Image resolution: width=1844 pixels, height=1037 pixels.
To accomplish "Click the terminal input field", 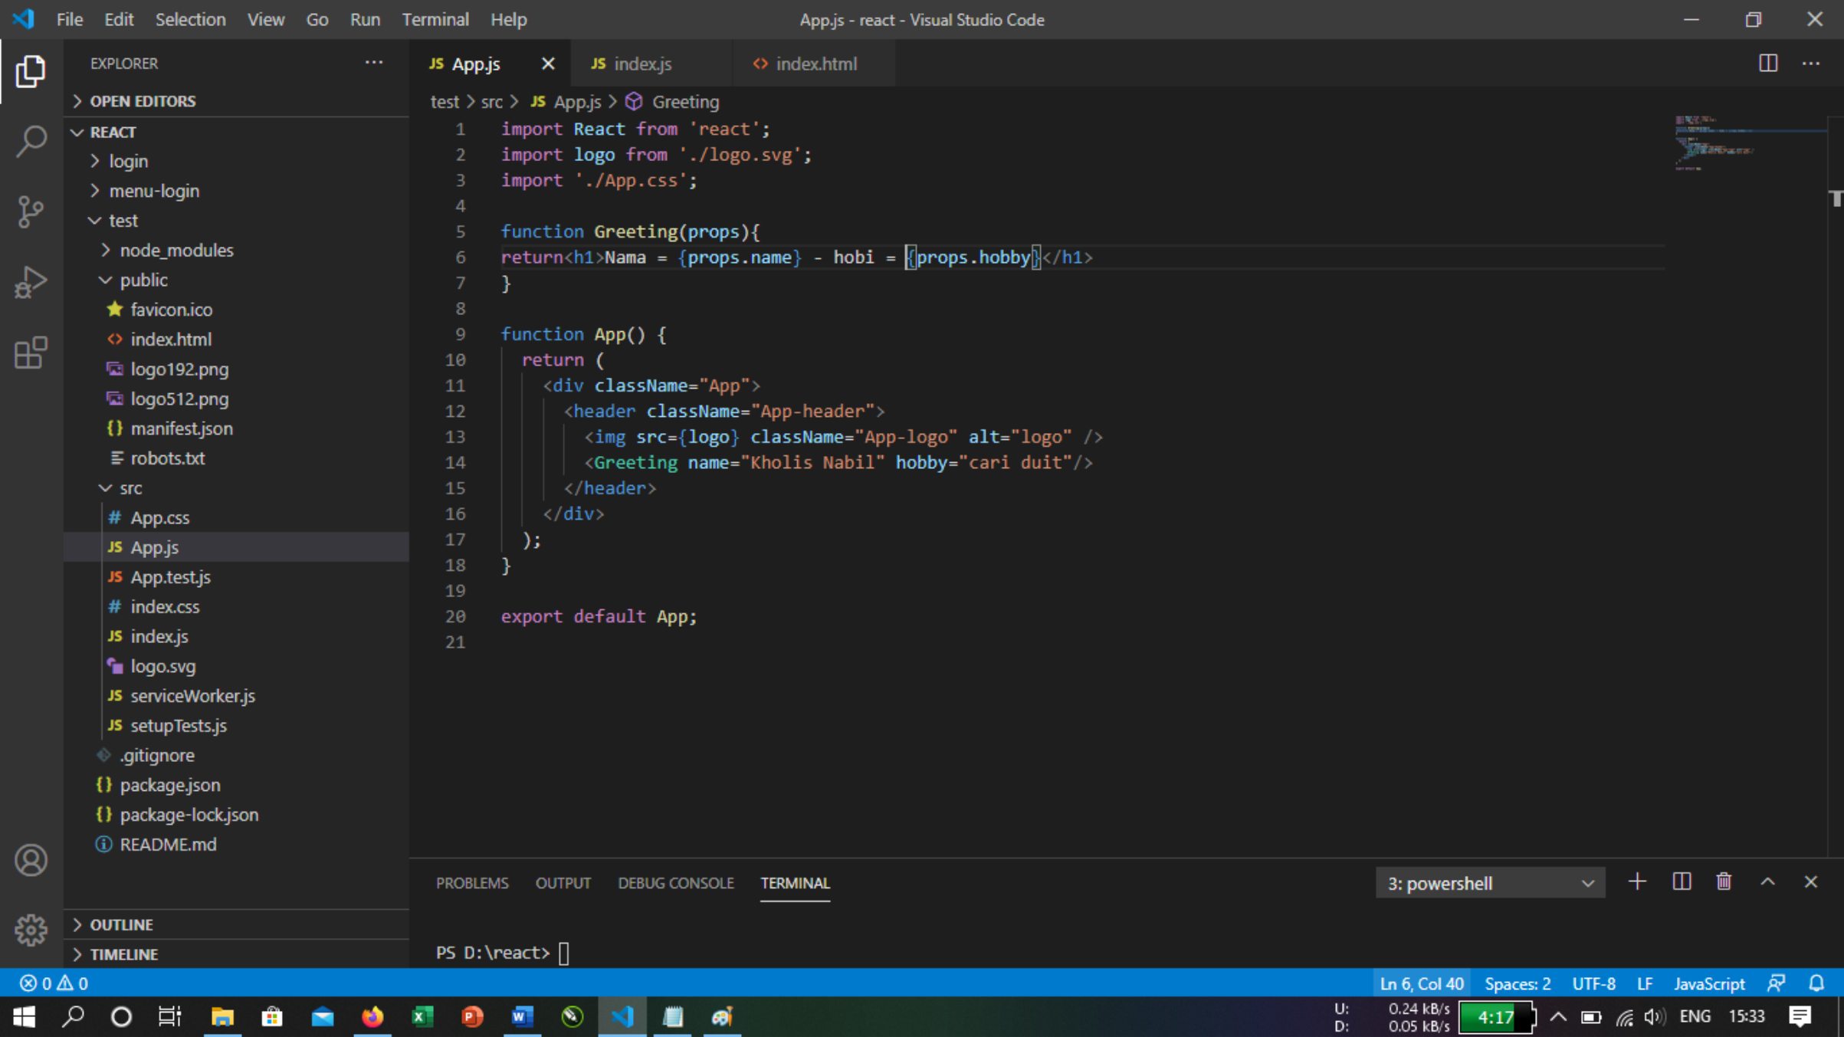I will pos(565,951).
